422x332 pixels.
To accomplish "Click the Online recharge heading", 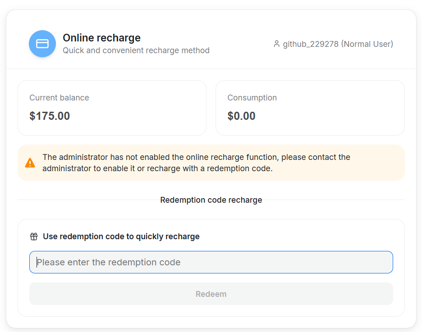I will pos(102,38).
